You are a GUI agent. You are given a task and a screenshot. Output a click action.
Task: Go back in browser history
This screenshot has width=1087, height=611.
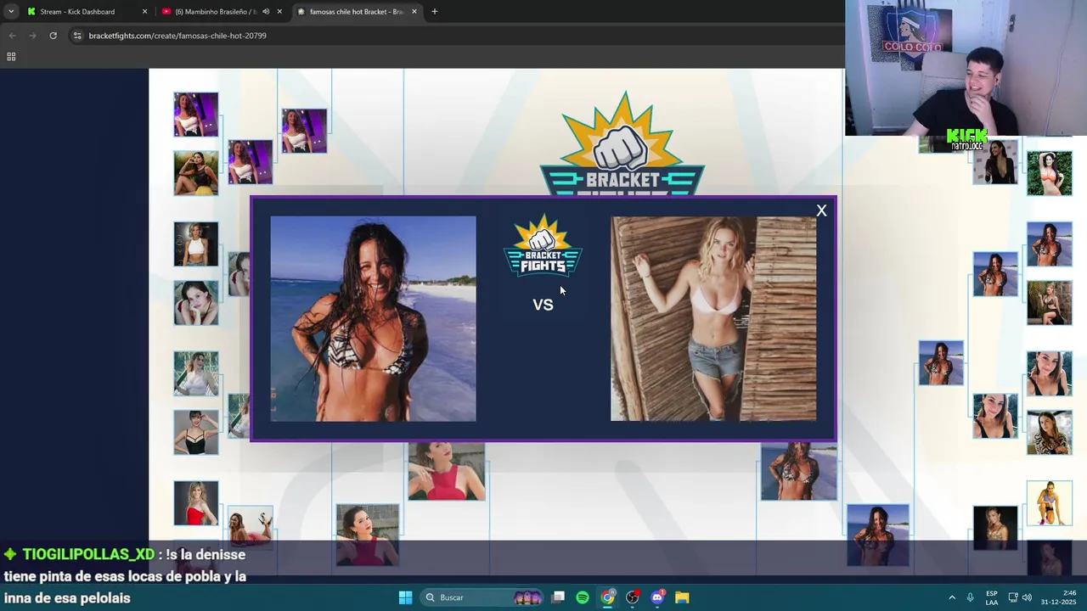coord(12,36)
